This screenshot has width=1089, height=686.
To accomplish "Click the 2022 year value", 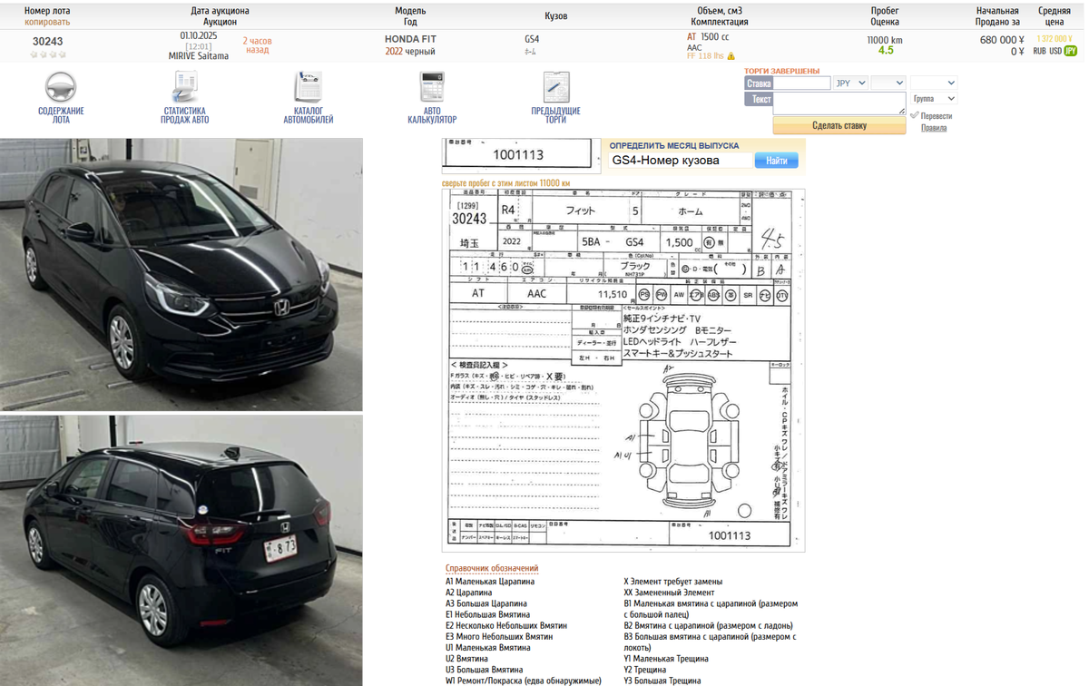I will [x=394, y=52].
